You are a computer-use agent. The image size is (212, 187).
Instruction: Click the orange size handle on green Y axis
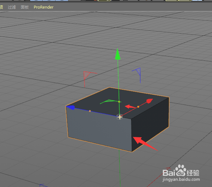point(119,102)
